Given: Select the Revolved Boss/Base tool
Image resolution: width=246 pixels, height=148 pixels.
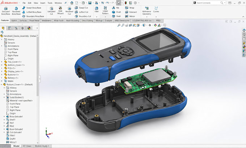Looking at the screenshot, I should click(16, 11).
